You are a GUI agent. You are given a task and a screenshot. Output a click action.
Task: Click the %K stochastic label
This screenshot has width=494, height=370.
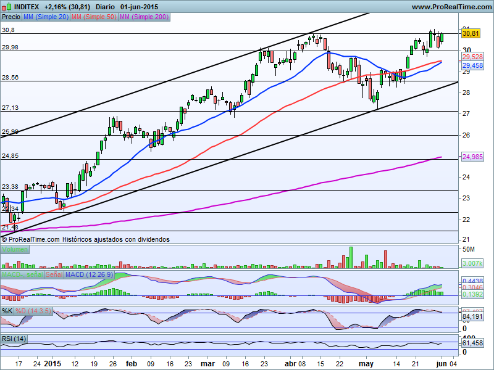(x=7, y=311)
